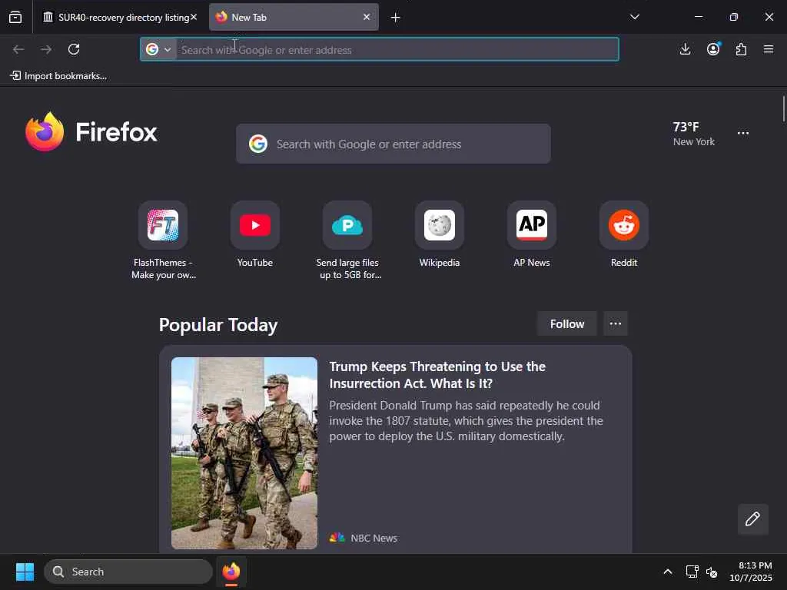787x590 pixels.
Task: Click the article summary about the 1807 statute
Action: (x=467, y=421)
